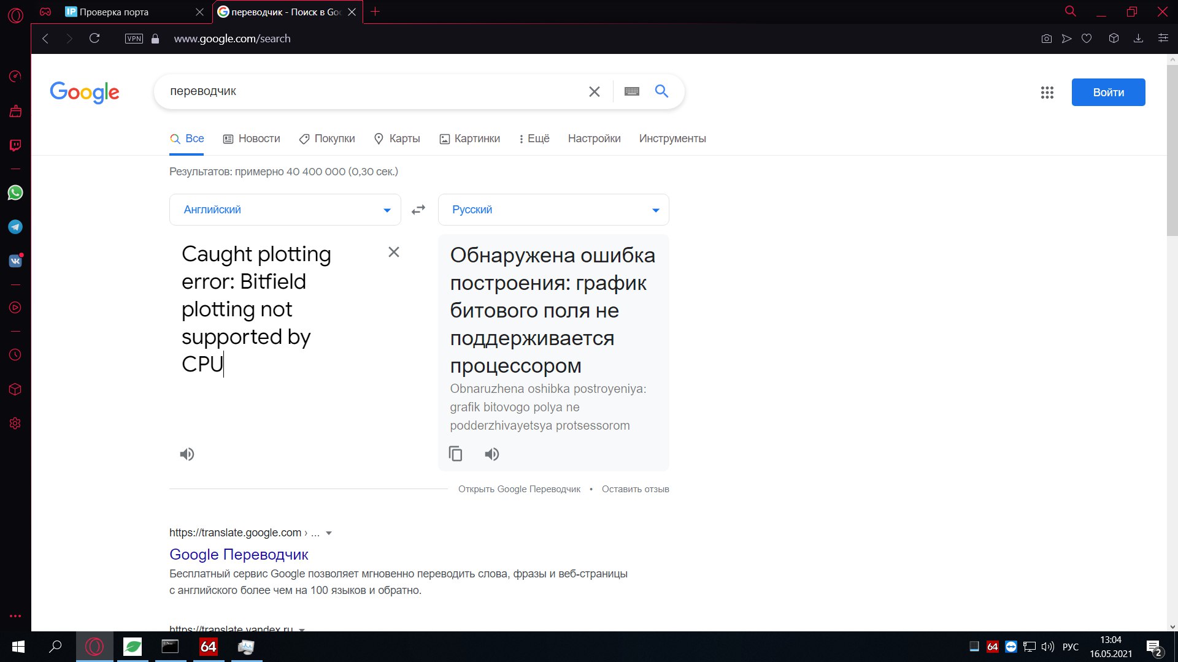Screen dimensions: 1178x662
Task: Copy the Russian translation
Action: pyautogui.click(x=455, y=454)
